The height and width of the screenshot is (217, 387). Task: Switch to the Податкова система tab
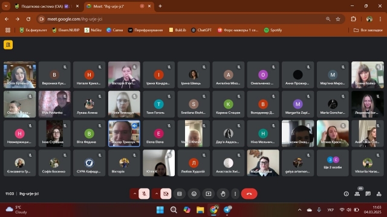[46, 7]
